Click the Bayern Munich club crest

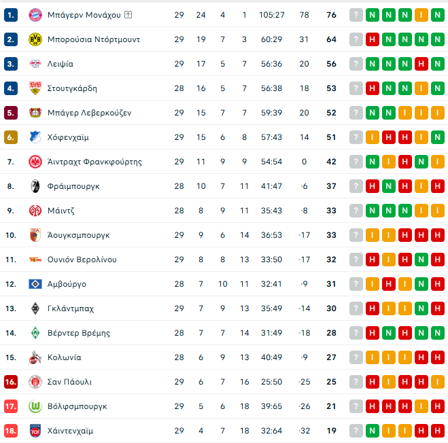coord(35,15)
